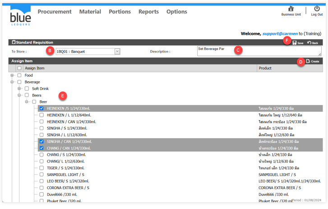Open the Options menu

point(176,12)
